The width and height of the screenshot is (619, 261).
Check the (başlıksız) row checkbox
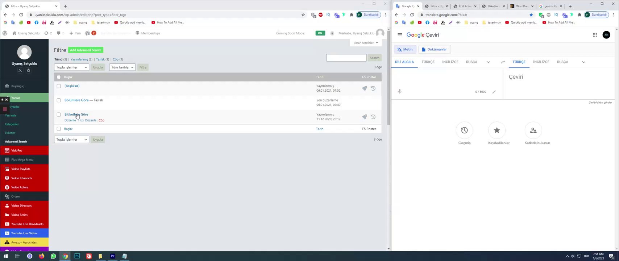[x=59, y=86]
